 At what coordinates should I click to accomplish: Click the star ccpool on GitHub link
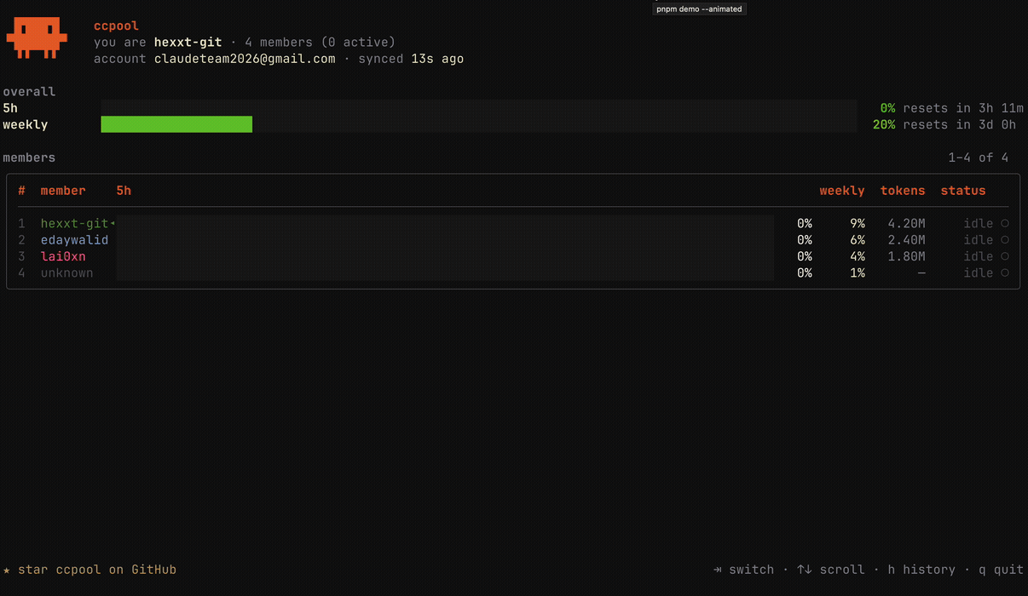[x=90, y=570]
